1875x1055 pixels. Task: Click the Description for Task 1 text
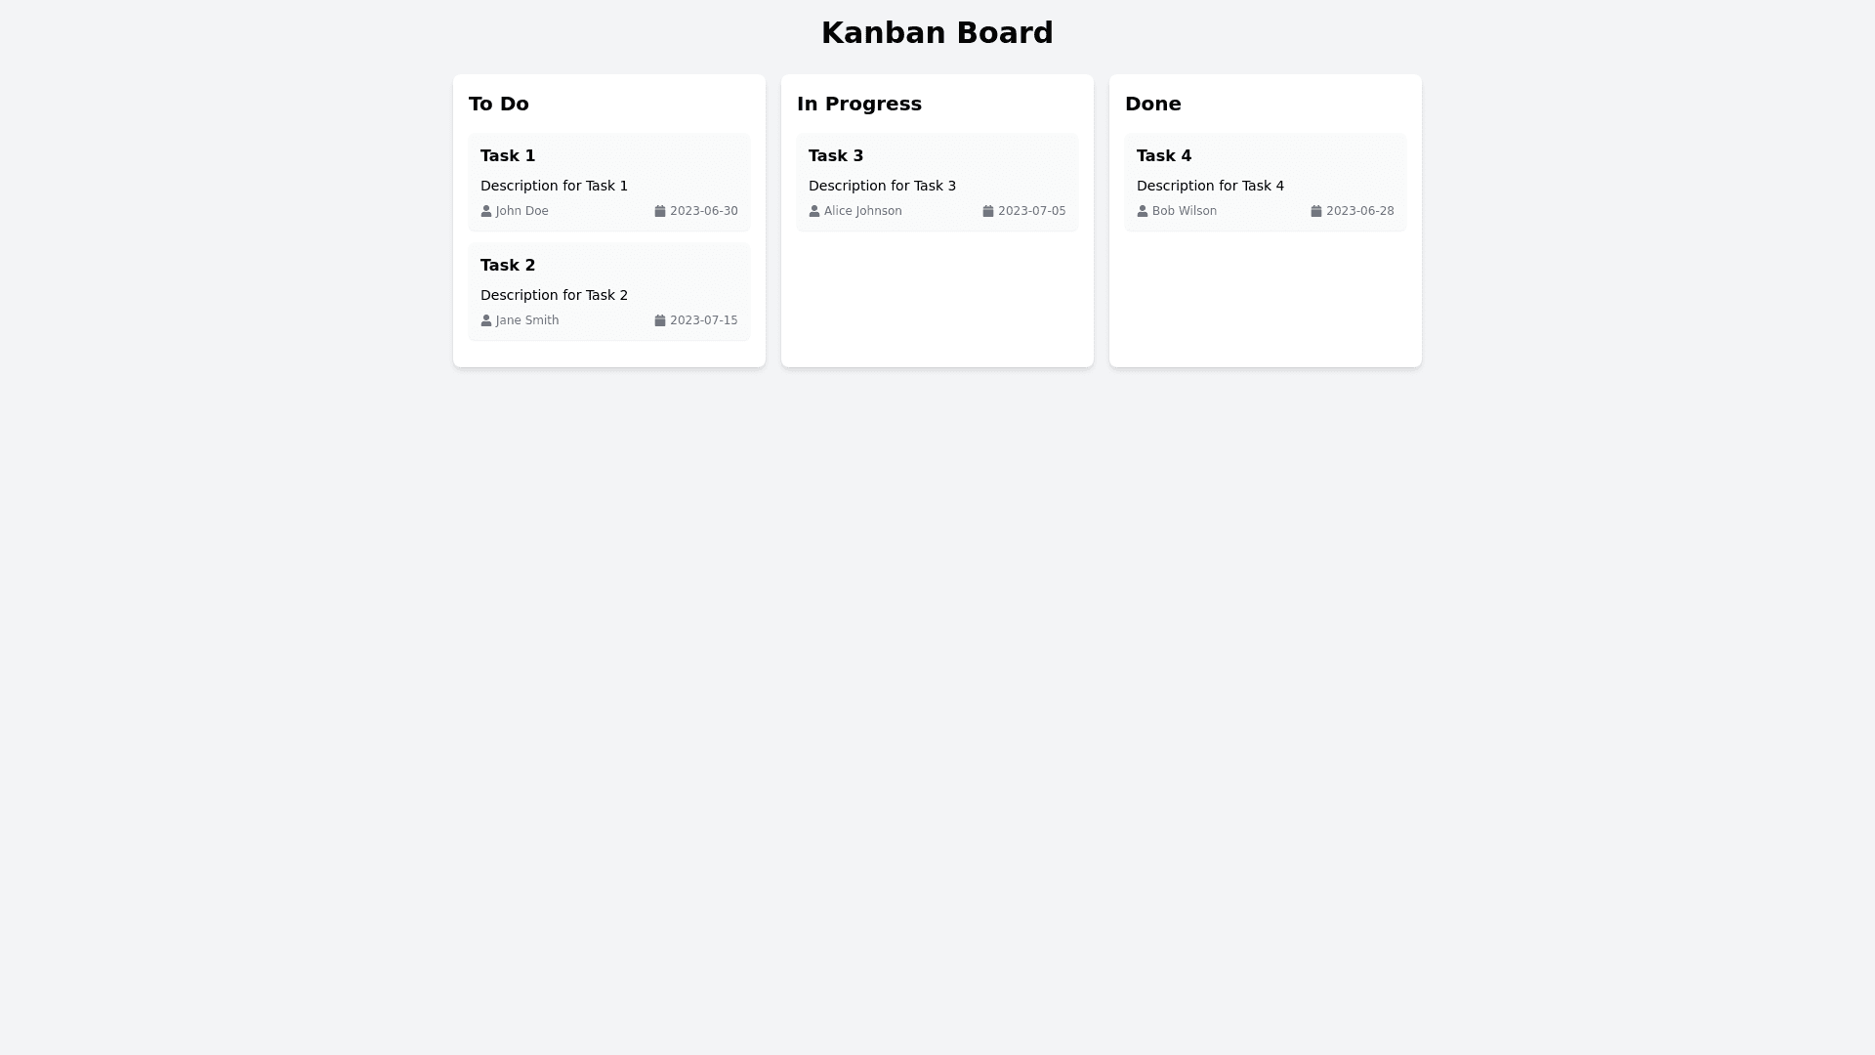554,186
